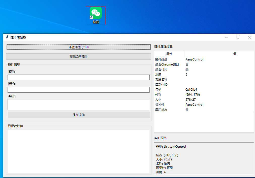The height and width of the screenshot is (178, 255).
Task: Select the 句柄 row label
Action: 158,90
